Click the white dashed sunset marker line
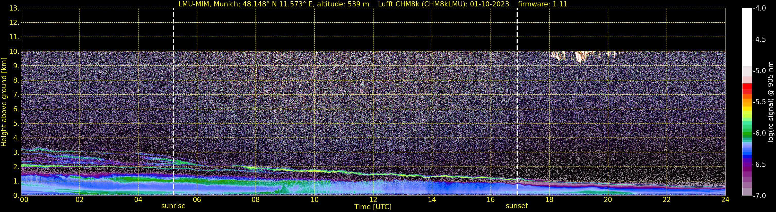This screenshot has width=776, height=212. [x=517, y=102]
